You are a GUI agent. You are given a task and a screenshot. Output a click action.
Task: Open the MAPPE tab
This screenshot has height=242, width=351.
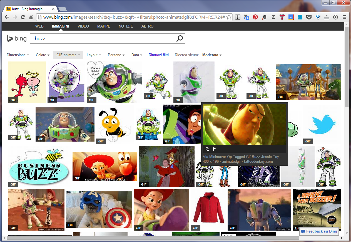coord(104,26)
